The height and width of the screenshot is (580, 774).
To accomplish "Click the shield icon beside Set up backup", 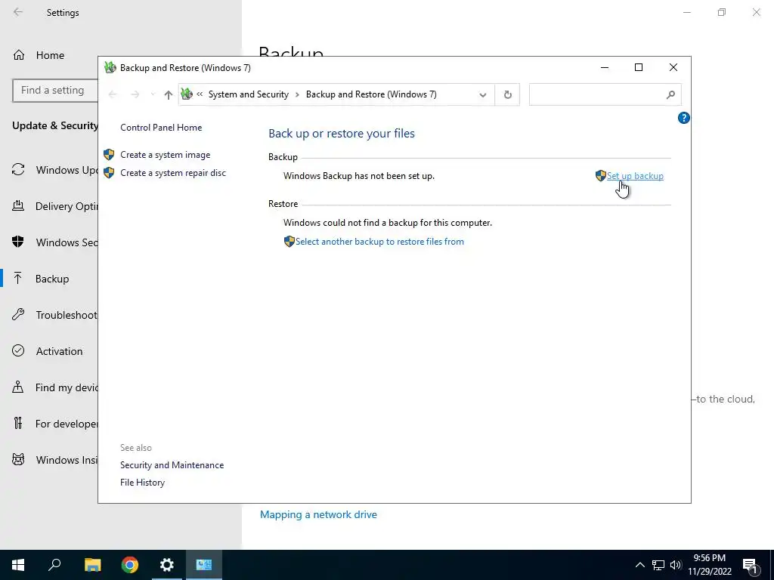I will (x=601, y=175).
